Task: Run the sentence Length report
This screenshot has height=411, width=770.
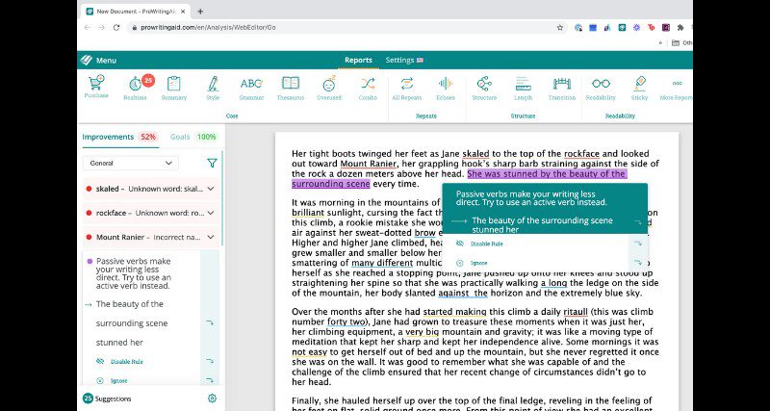Action: (523, 89)
